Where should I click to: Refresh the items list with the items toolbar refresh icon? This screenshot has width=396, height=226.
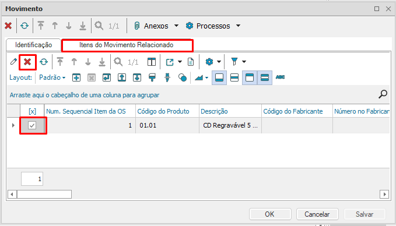(44, 62)
